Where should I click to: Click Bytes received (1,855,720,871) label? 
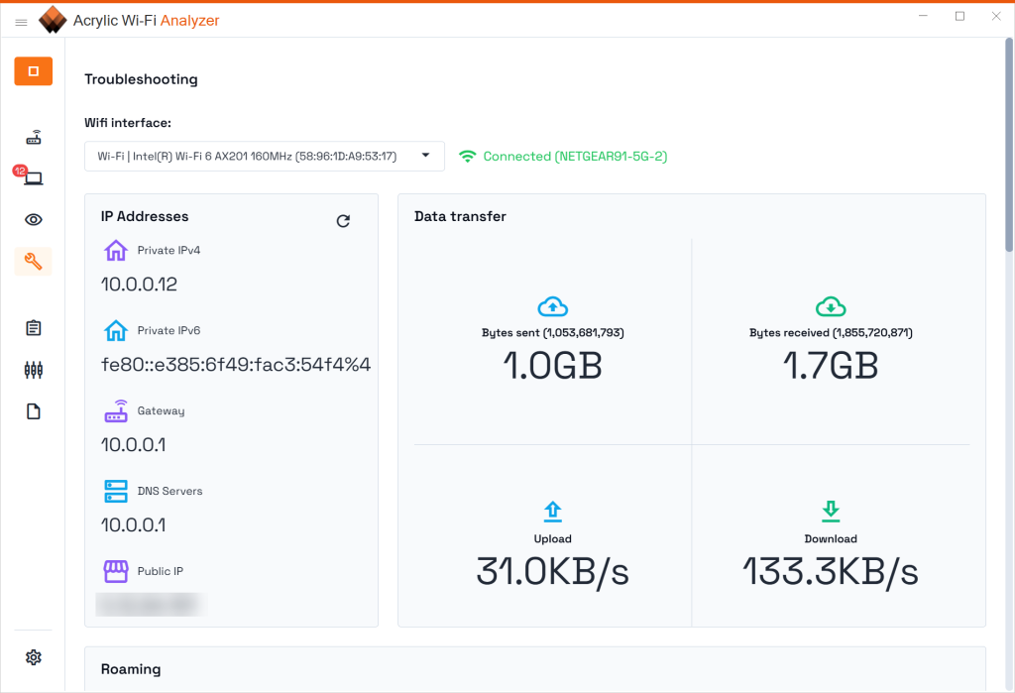[831, 333]
